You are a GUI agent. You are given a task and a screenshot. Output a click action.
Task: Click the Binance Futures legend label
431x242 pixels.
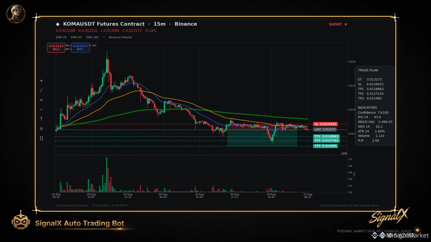click(120, 37)
